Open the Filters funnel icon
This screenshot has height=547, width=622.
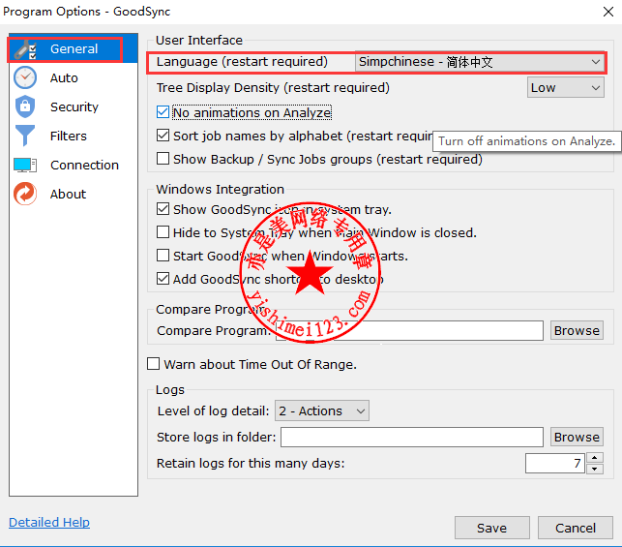tap(25, 136)
